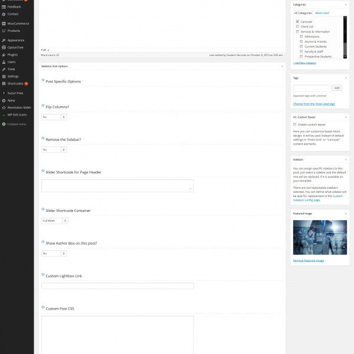Click the Remove featured image link
The image size is (354, 354).
coord(309,260)
